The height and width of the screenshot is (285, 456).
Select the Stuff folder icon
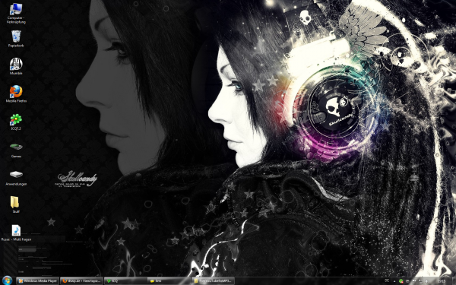(15, 204)
